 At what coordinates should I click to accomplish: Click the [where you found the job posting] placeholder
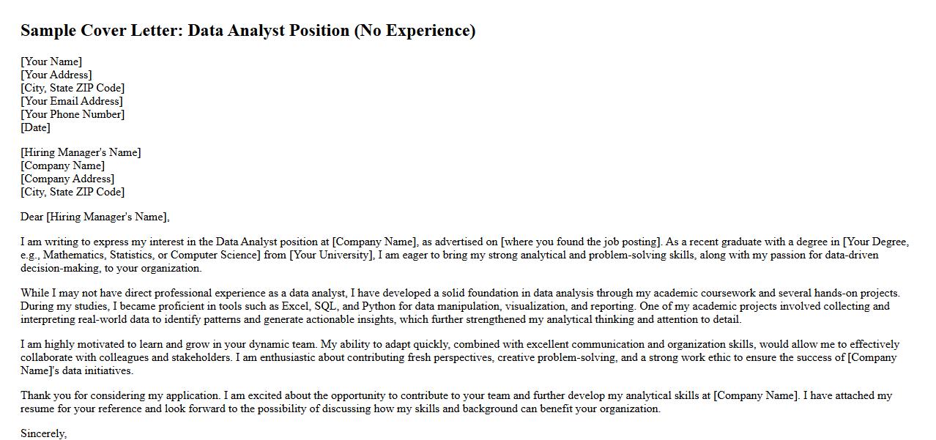pos(582,242)
